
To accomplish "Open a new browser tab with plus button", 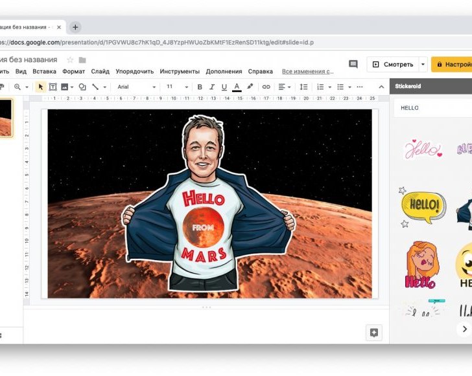I will coord(75,27).
